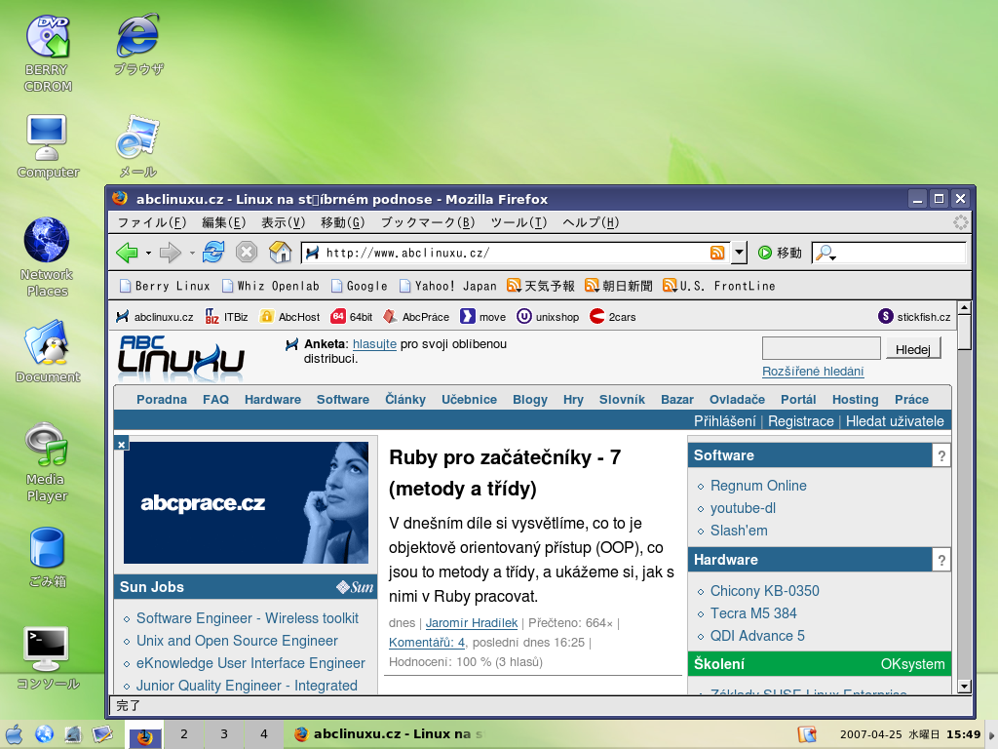Open the ブックマーク(B) menu

coord(428,222)
